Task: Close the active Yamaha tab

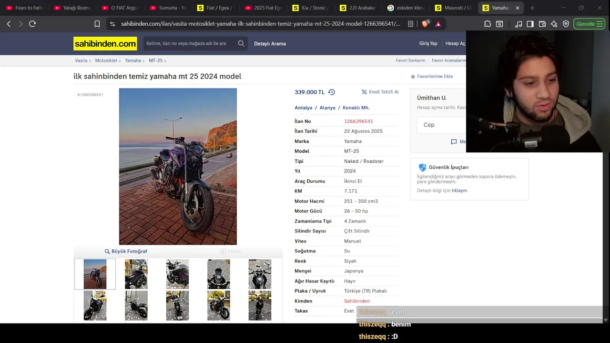Action: point(517,8)
